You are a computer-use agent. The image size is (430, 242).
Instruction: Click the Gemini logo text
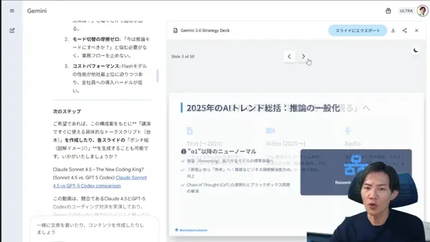(37, 11)
